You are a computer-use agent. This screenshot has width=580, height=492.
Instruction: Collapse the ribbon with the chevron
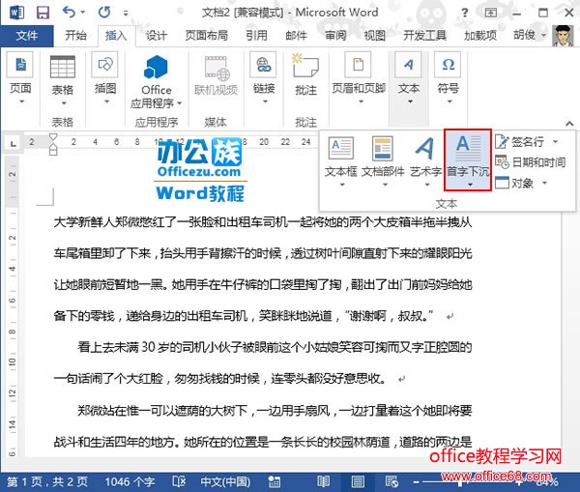[x=569, y=123]
